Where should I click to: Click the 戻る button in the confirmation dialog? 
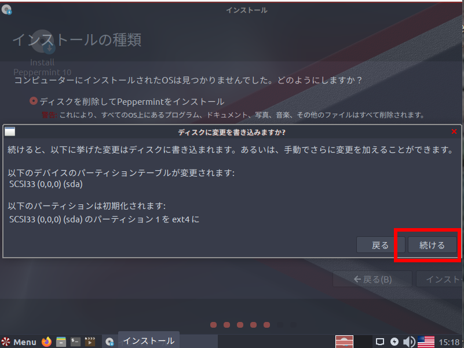tap(380, 245)
